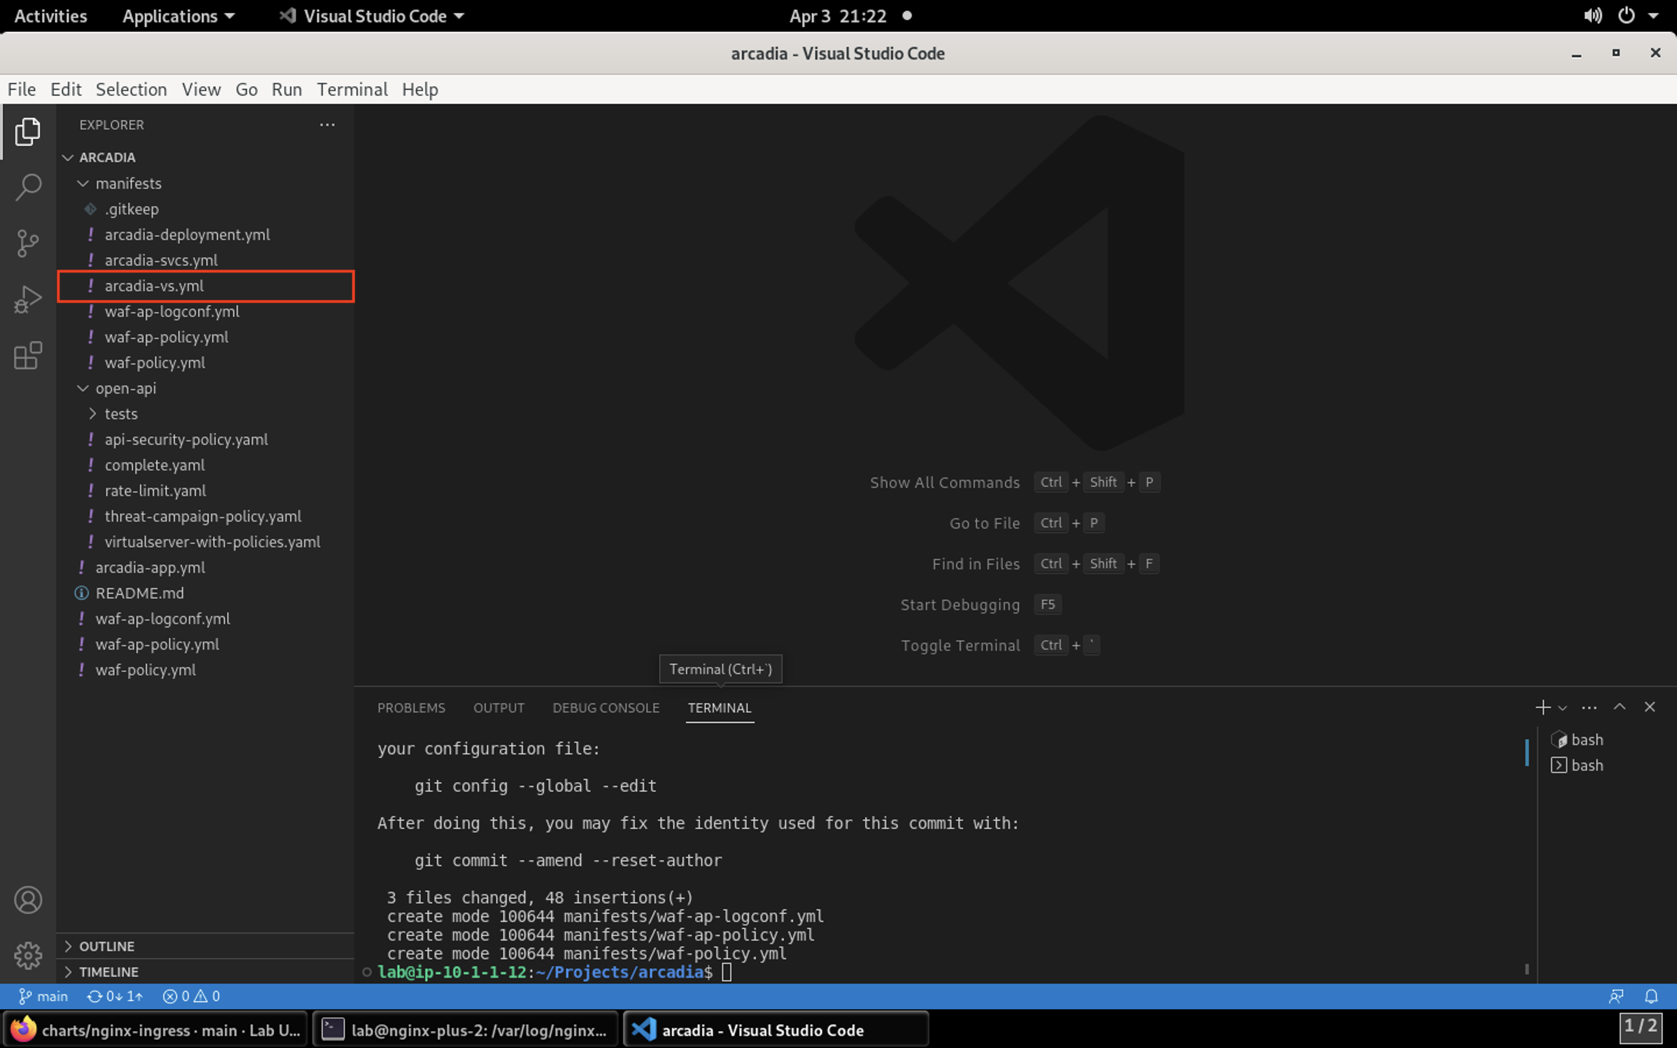The image size is (1677, 1048).
Task: Open terminal panel more actions menu
Action: pos(1589,707)
